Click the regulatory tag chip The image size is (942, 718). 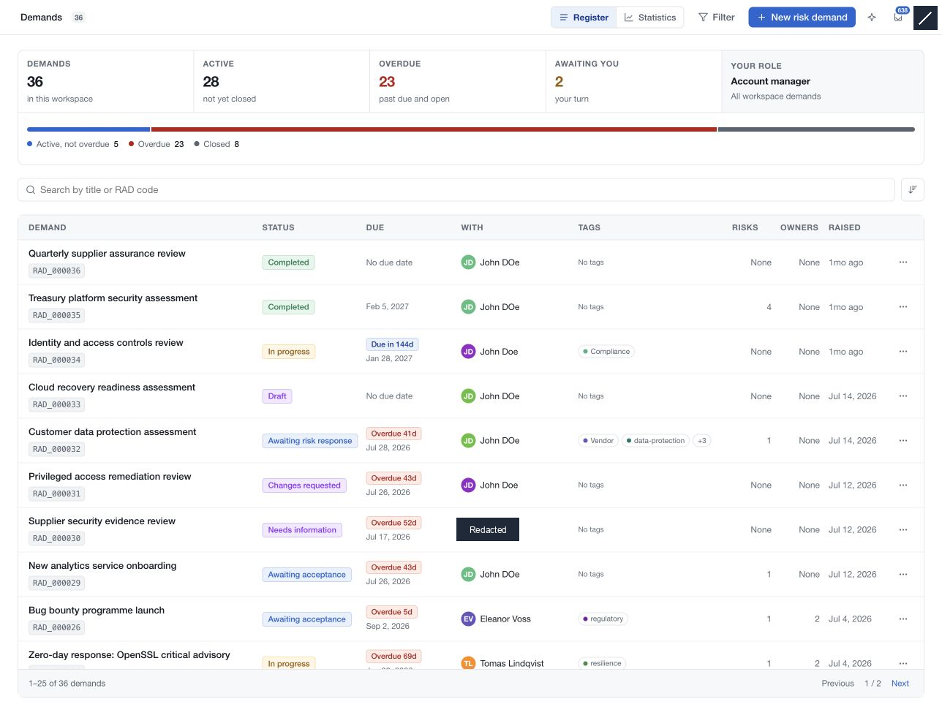[x=603, y=619]
